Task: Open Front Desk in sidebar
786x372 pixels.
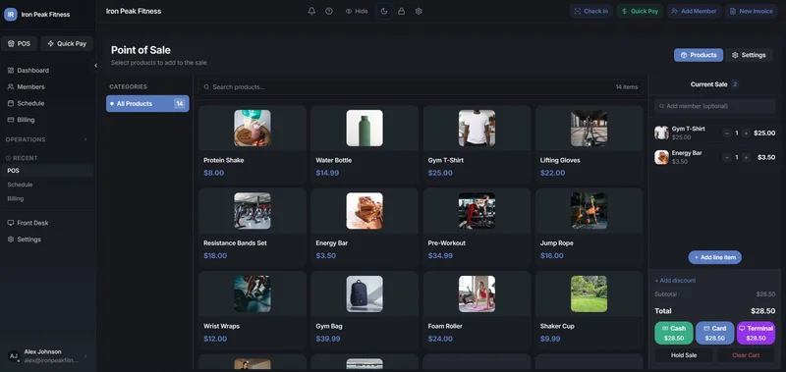Action: point(47,223)
